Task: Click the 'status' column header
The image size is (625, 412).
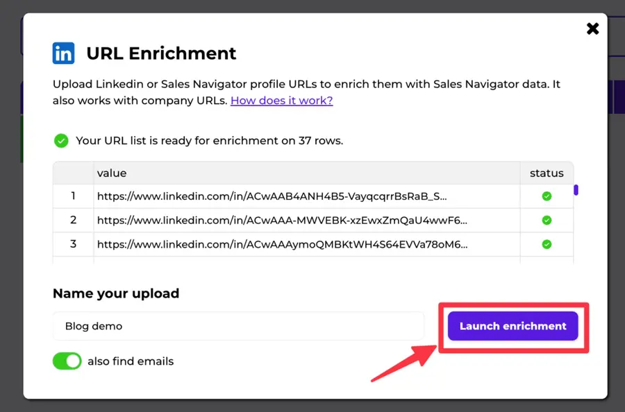Action: click(547, 173)
